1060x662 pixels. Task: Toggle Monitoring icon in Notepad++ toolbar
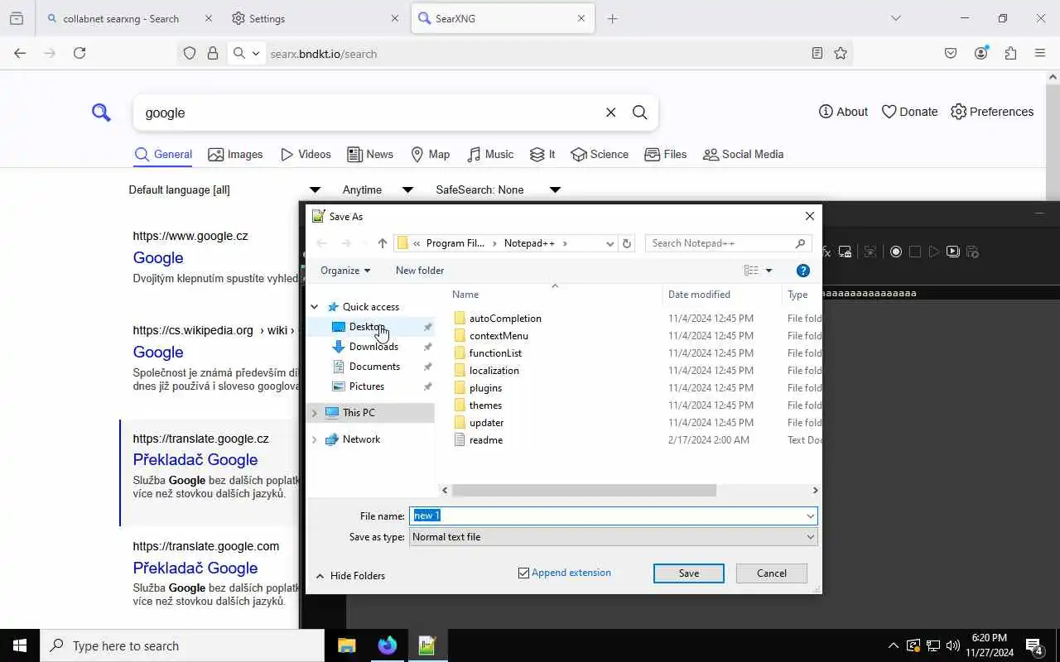(870, 252)
